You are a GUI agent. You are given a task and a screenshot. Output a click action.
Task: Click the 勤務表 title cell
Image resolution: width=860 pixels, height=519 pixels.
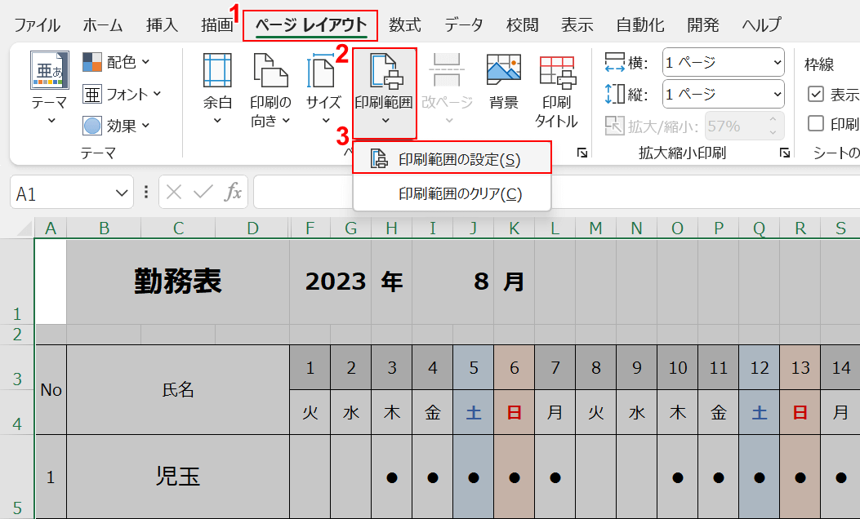click(178, 282)
